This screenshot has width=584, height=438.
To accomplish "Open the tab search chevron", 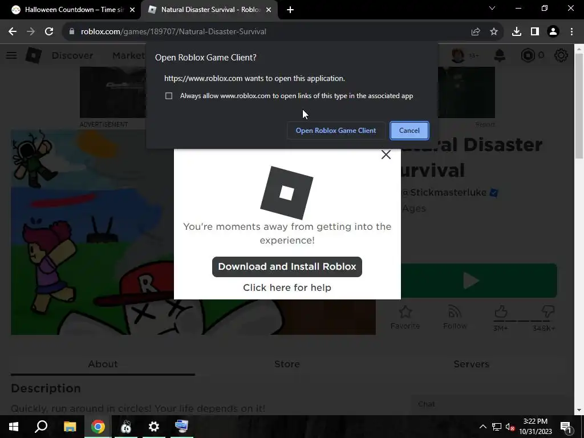I will [x=492, y=8].
